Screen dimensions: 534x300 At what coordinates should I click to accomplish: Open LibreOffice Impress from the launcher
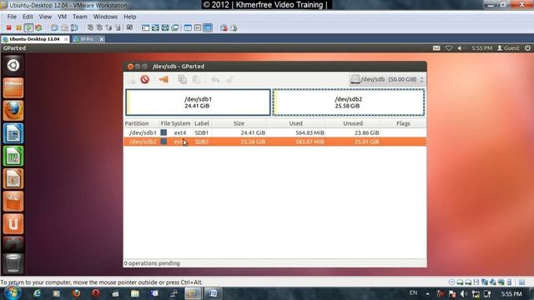pyautogui.click(x=13, y=178)
